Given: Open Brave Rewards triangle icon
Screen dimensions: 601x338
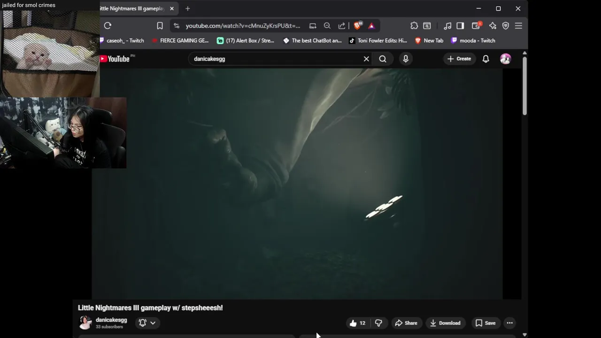Looking at the screenshot, I should click(371, 26).
